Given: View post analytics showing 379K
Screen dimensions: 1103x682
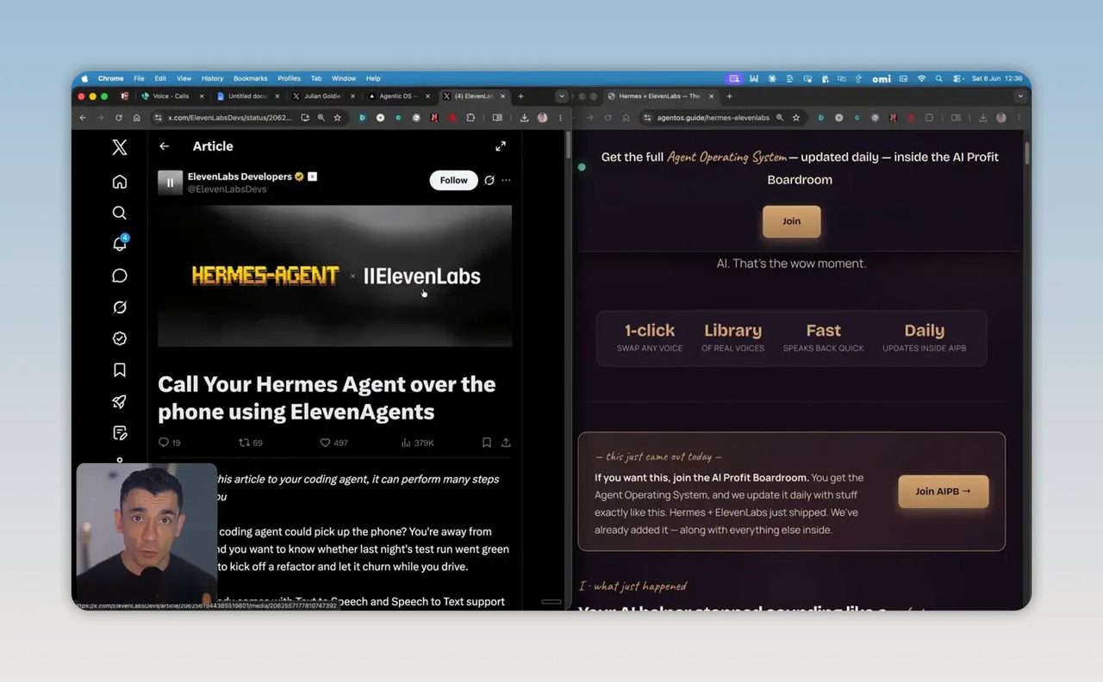Looking at the screenshot, I should [x=418, y=443].
